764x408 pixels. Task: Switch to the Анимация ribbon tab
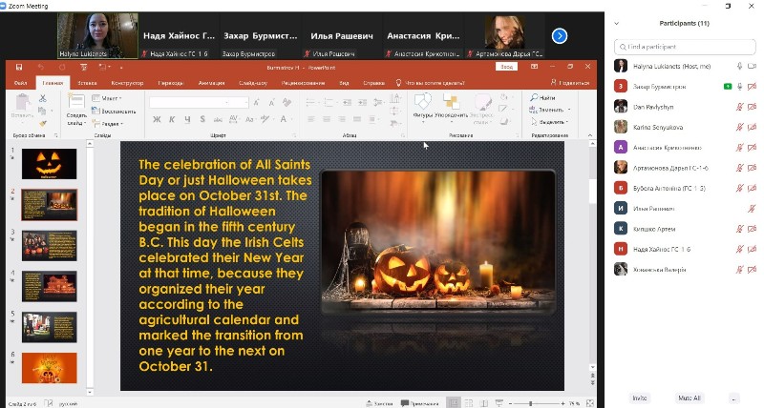tap(211, 83)
